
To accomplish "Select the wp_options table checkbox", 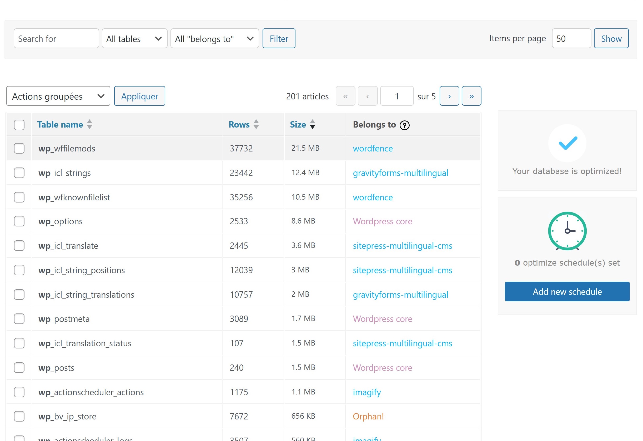I will coord(19,221).
